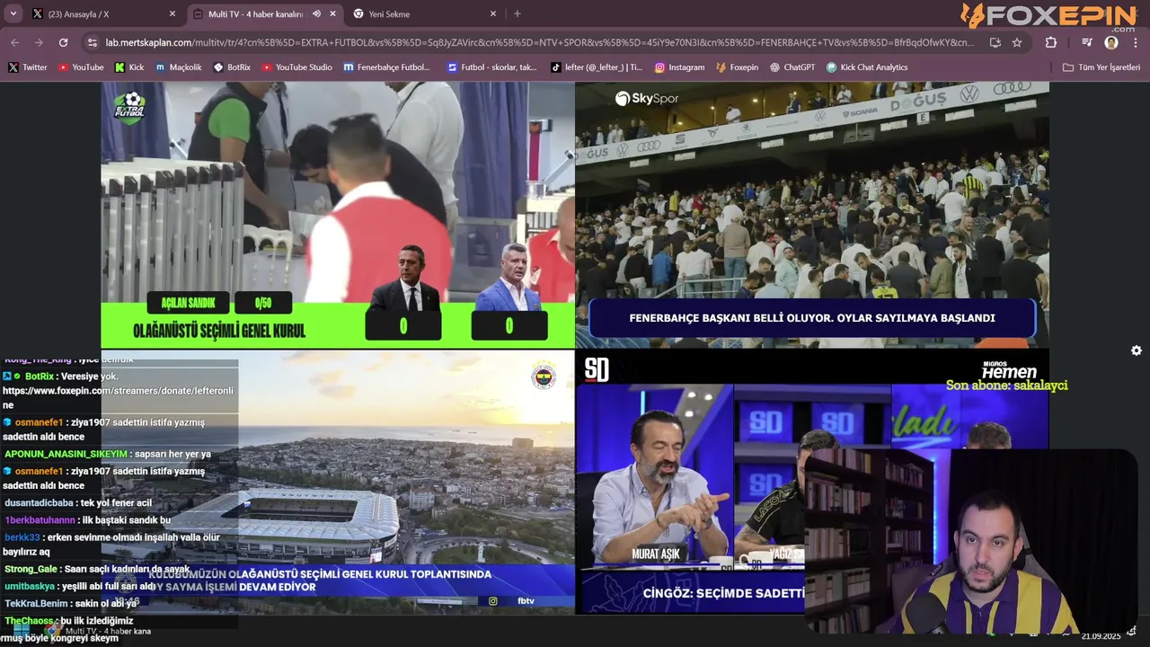The height and width of the screenshot is (647, 1150).
Task: Open the Instagram bookmark
Action: coord(680,67)
